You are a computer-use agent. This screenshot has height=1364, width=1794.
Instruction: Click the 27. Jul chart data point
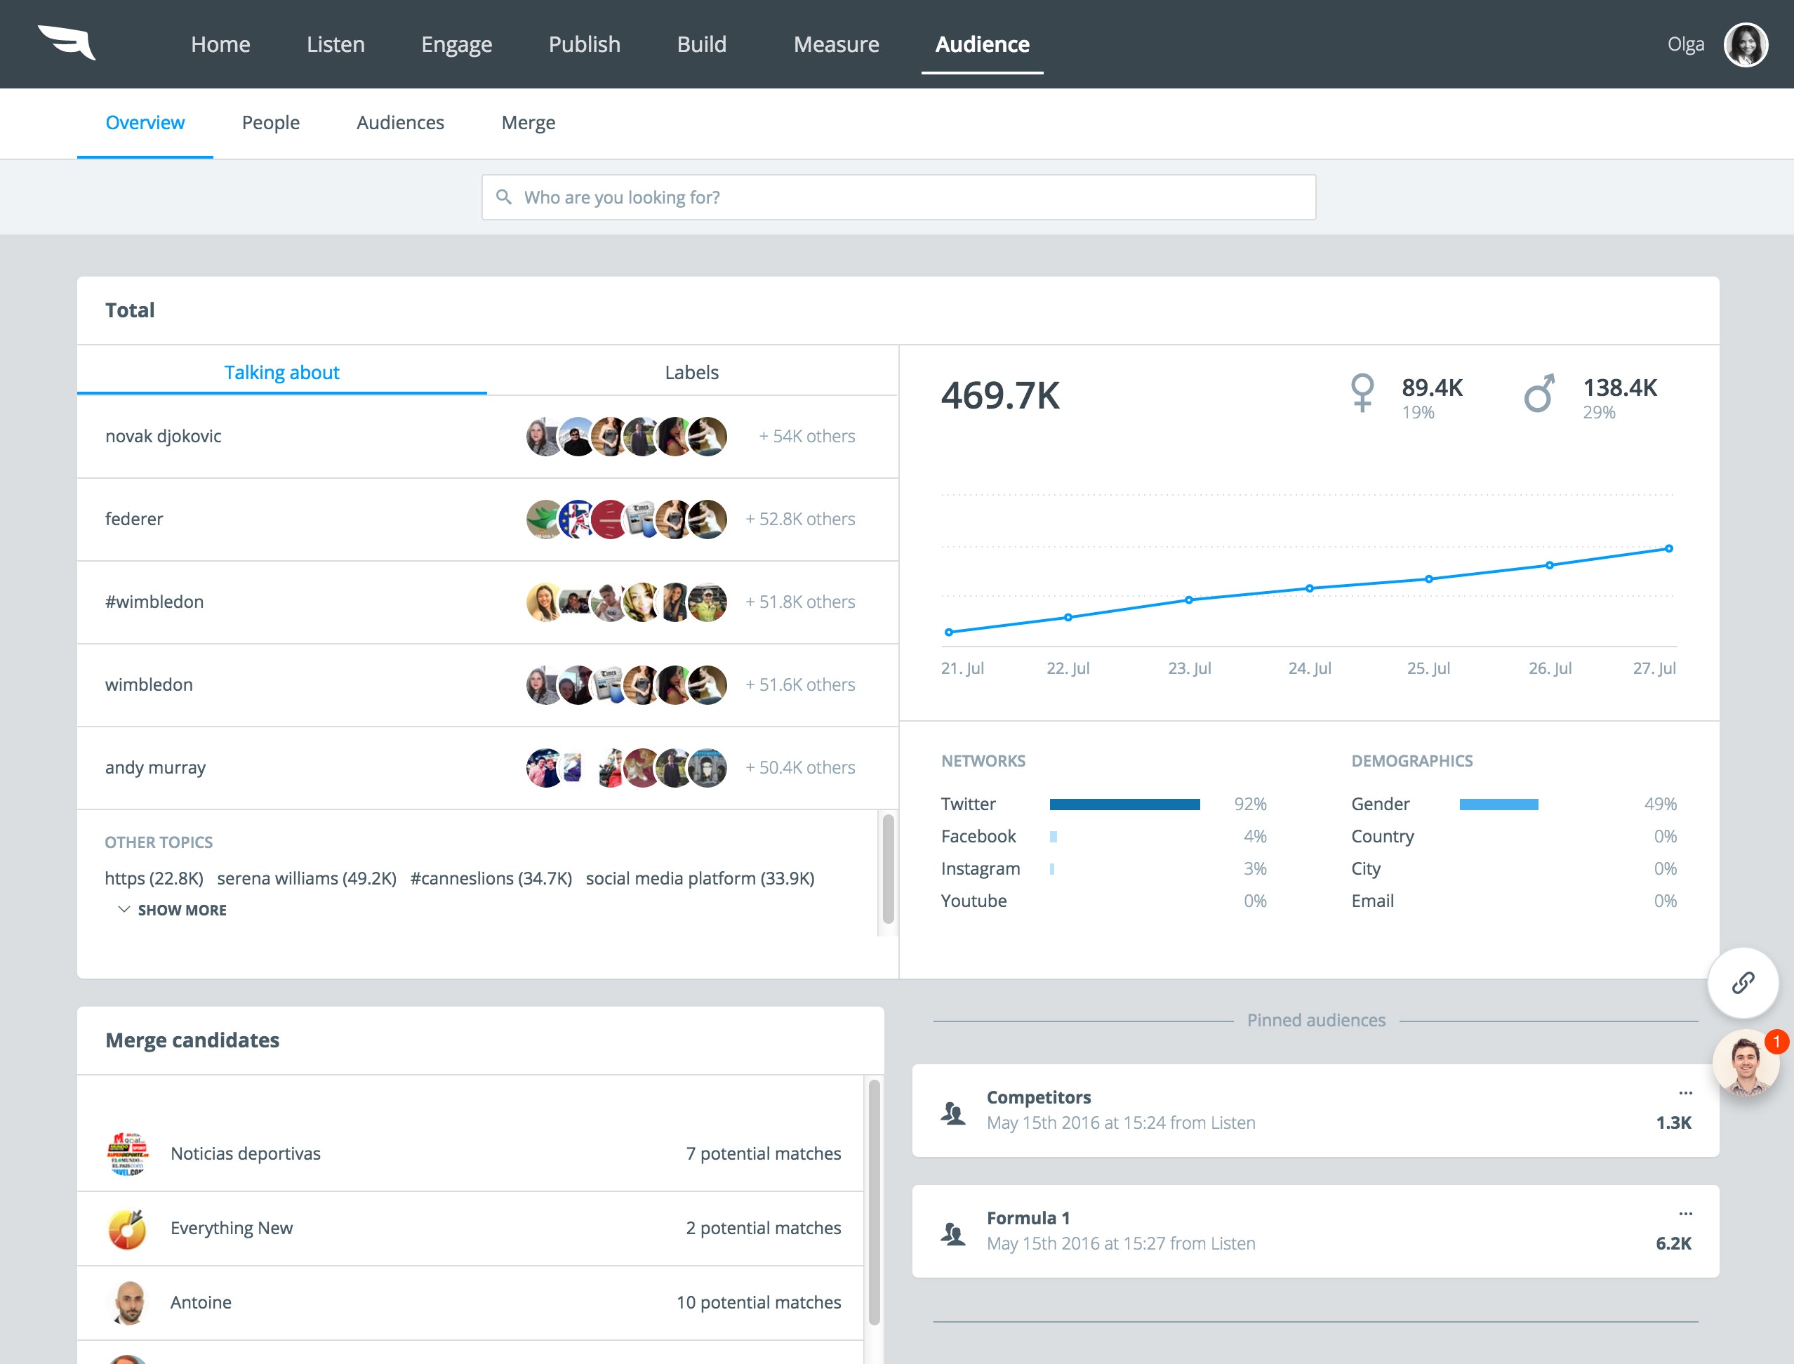pos(1669,549)
